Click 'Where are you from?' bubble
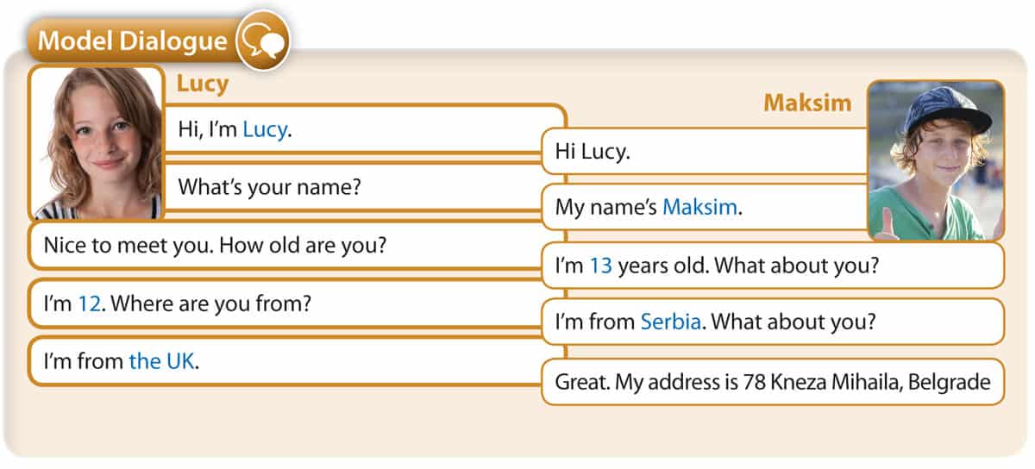The width and height of the screenshot is (1035, 469). (296, 303)
